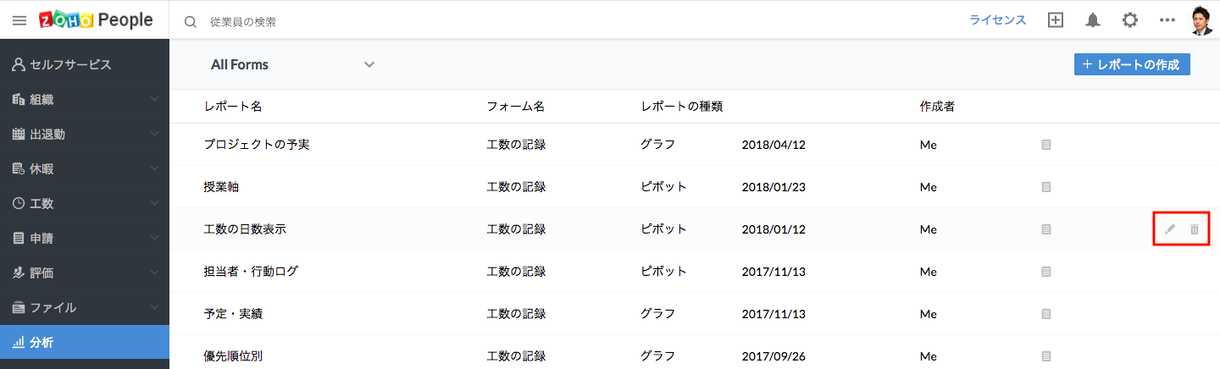Image resolution: width=1220 pixels, height=369 pixels.
Task: Open the 担当者・行動ログ report
Action: pos(251,272)
